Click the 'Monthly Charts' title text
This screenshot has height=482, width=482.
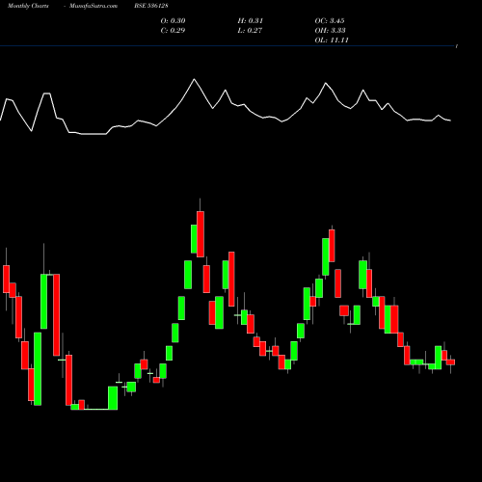(28, 6)
